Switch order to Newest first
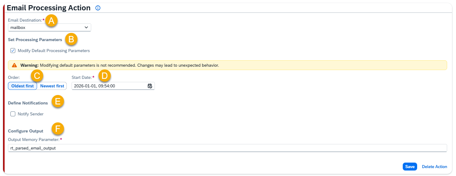The image size is (456, 176). pos(52,86)
